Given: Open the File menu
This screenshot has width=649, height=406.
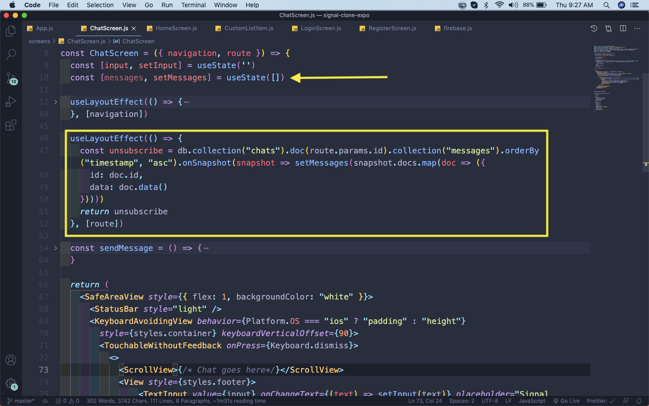Looking at the screenshot, I should (x=54, y=5).
